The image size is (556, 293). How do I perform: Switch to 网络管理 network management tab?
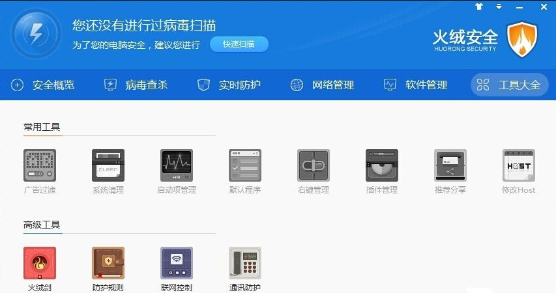click(x=323, y=85)
